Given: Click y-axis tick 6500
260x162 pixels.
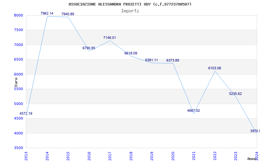Looking at the screenshot, I should 19,60.
